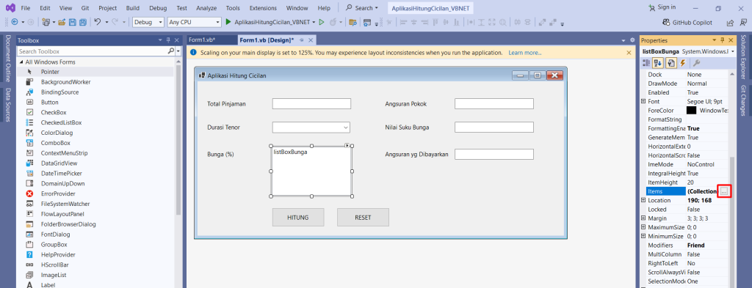The height and width of the screenshot is (288, 752).
Task: Close the Toolbox panel
Action: click(x=176, y=40)
